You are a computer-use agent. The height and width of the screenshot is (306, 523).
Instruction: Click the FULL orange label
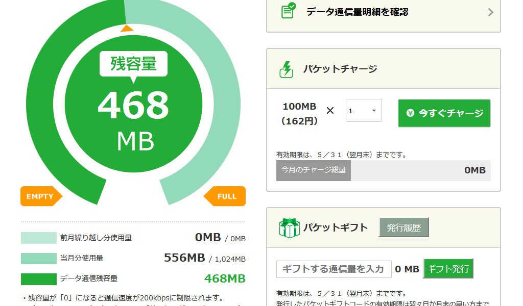pos(225,196)
